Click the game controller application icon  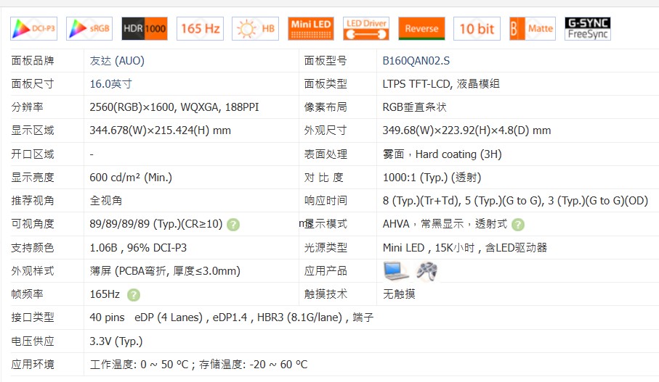pos(426,271)
